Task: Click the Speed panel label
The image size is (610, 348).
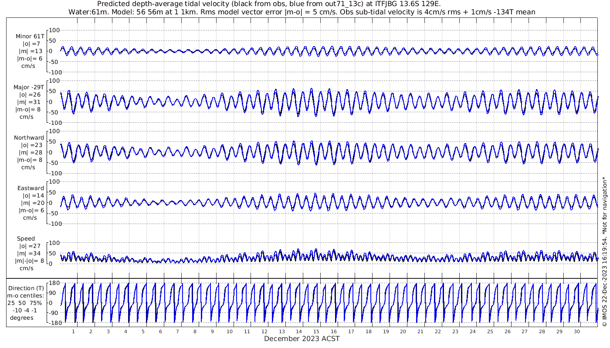Action: tap(26, 238)
